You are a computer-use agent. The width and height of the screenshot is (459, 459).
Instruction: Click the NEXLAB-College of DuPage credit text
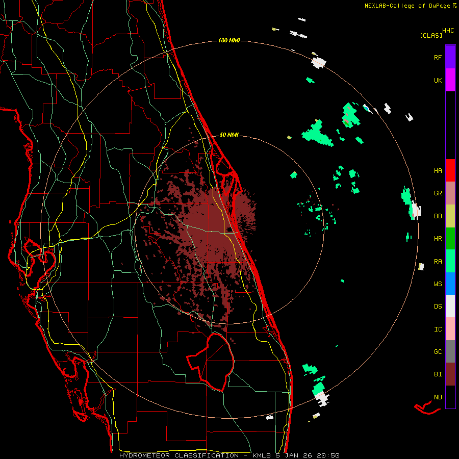click(407, 6)
